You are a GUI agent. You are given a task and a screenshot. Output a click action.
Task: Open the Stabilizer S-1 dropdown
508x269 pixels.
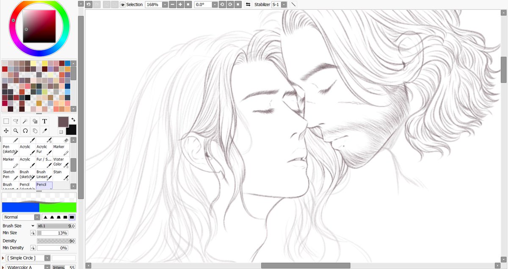(x=284, y=4)
